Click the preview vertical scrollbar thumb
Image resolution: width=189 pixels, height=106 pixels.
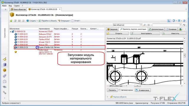[x=184, y=55]
